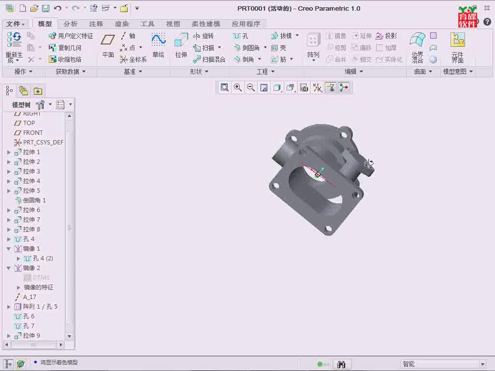Screen dimensions: 495x371
Task: Click the Refit view icon
Action: (x=224, y=87)
